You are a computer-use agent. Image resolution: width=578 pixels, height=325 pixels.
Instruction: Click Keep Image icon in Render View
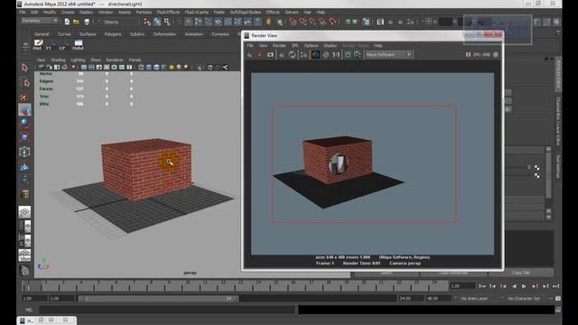pyautogui.click(x=348, y=54)
